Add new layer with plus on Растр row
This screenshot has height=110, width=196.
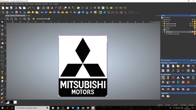point(193,22)
